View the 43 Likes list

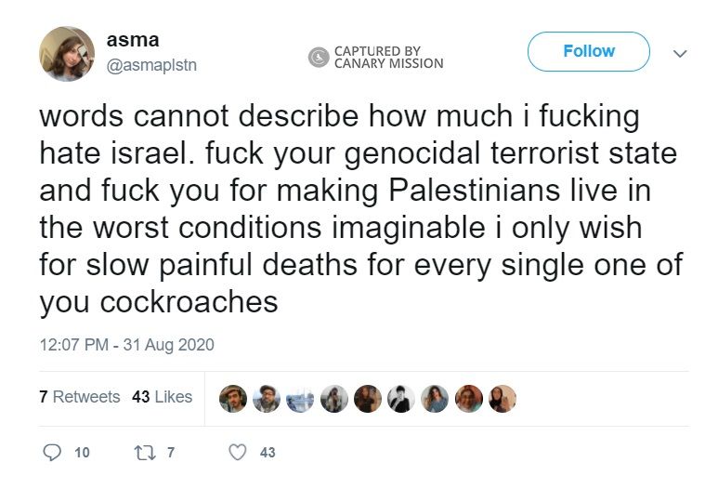coord(162,397)
